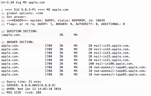The image size is (151, 96).
Task: Select the 'DiG 9.8.3-P1' version text
Action: tap(25, 10)
